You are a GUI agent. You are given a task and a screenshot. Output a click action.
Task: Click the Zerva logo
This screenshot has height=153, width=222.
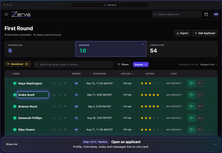[21, 14]
